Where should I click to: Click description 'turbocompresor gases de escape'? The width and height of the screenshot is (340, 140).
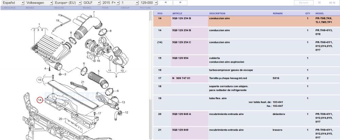[231, 70]
